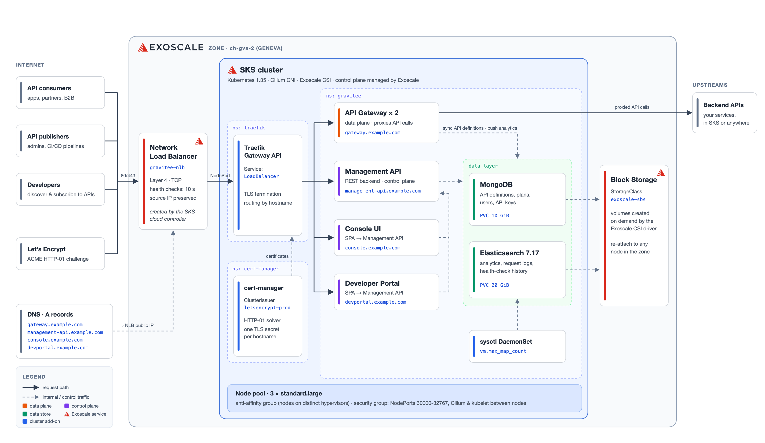
Task: Click the "Block Storage" card title
Action: pos(633,179)
